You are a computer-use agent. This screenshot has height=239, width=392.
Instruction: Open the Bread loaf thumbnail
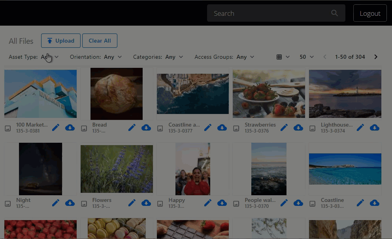click(117, 94)
